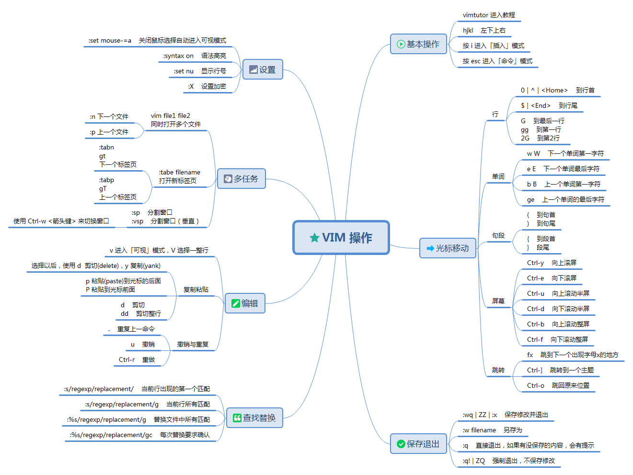
Task: Select the 光标移动 topic node
Action: [448, 248]
